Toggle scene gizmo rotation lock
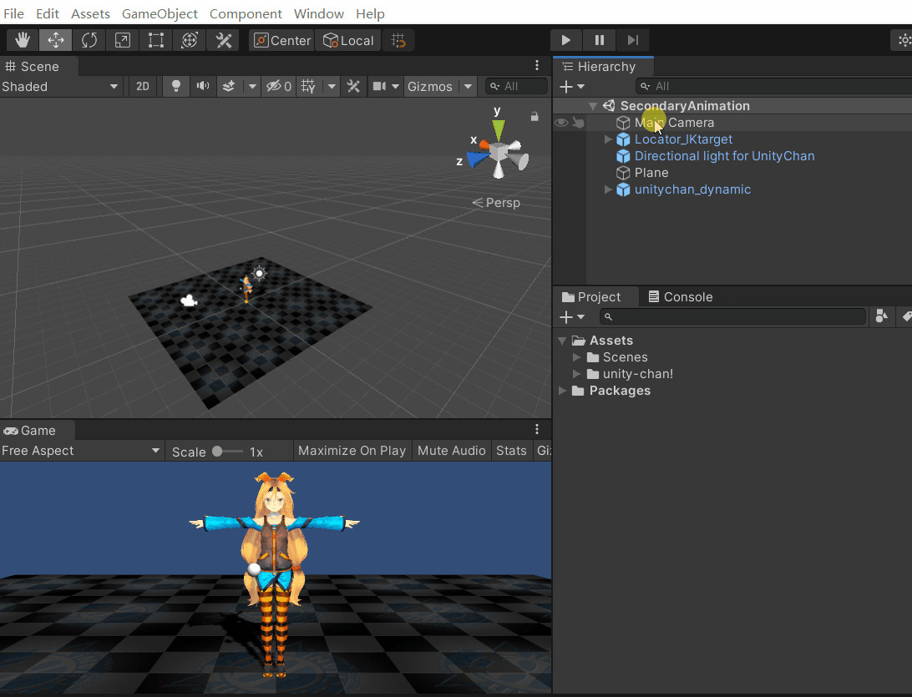 click(534, 116)
